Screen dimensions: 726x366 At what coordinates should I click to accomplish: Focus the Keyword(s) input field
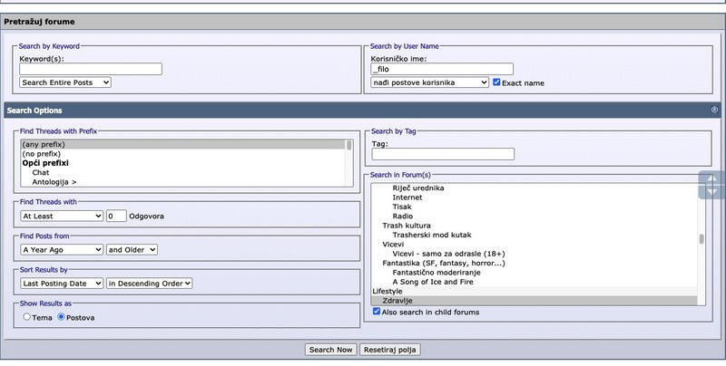[x=91, y=69]
